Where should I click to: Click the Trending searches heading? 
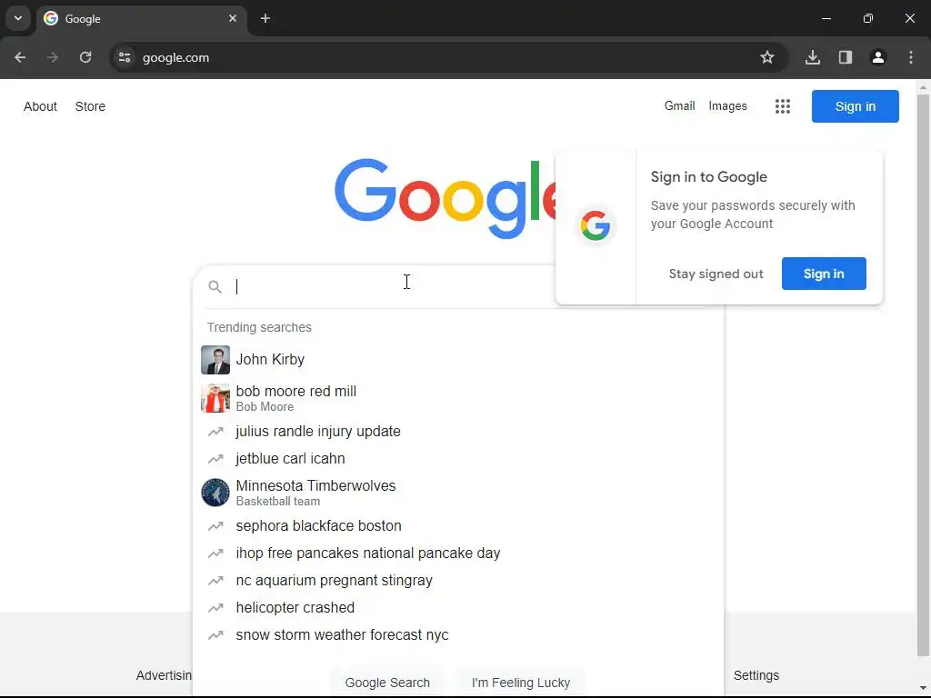coord(259,327)
